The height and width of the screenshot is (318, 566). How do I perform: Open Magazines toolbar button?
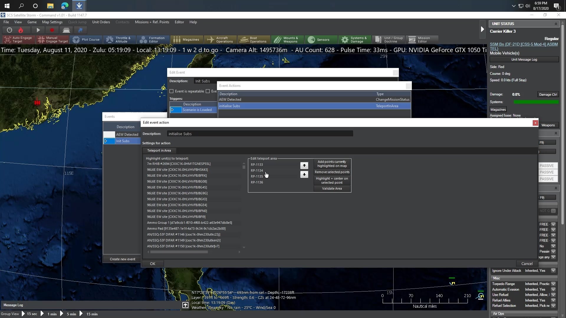tap(187, 39)
